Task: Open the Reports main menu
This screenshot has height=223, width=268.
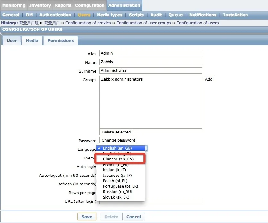Action: coord(63,5)
